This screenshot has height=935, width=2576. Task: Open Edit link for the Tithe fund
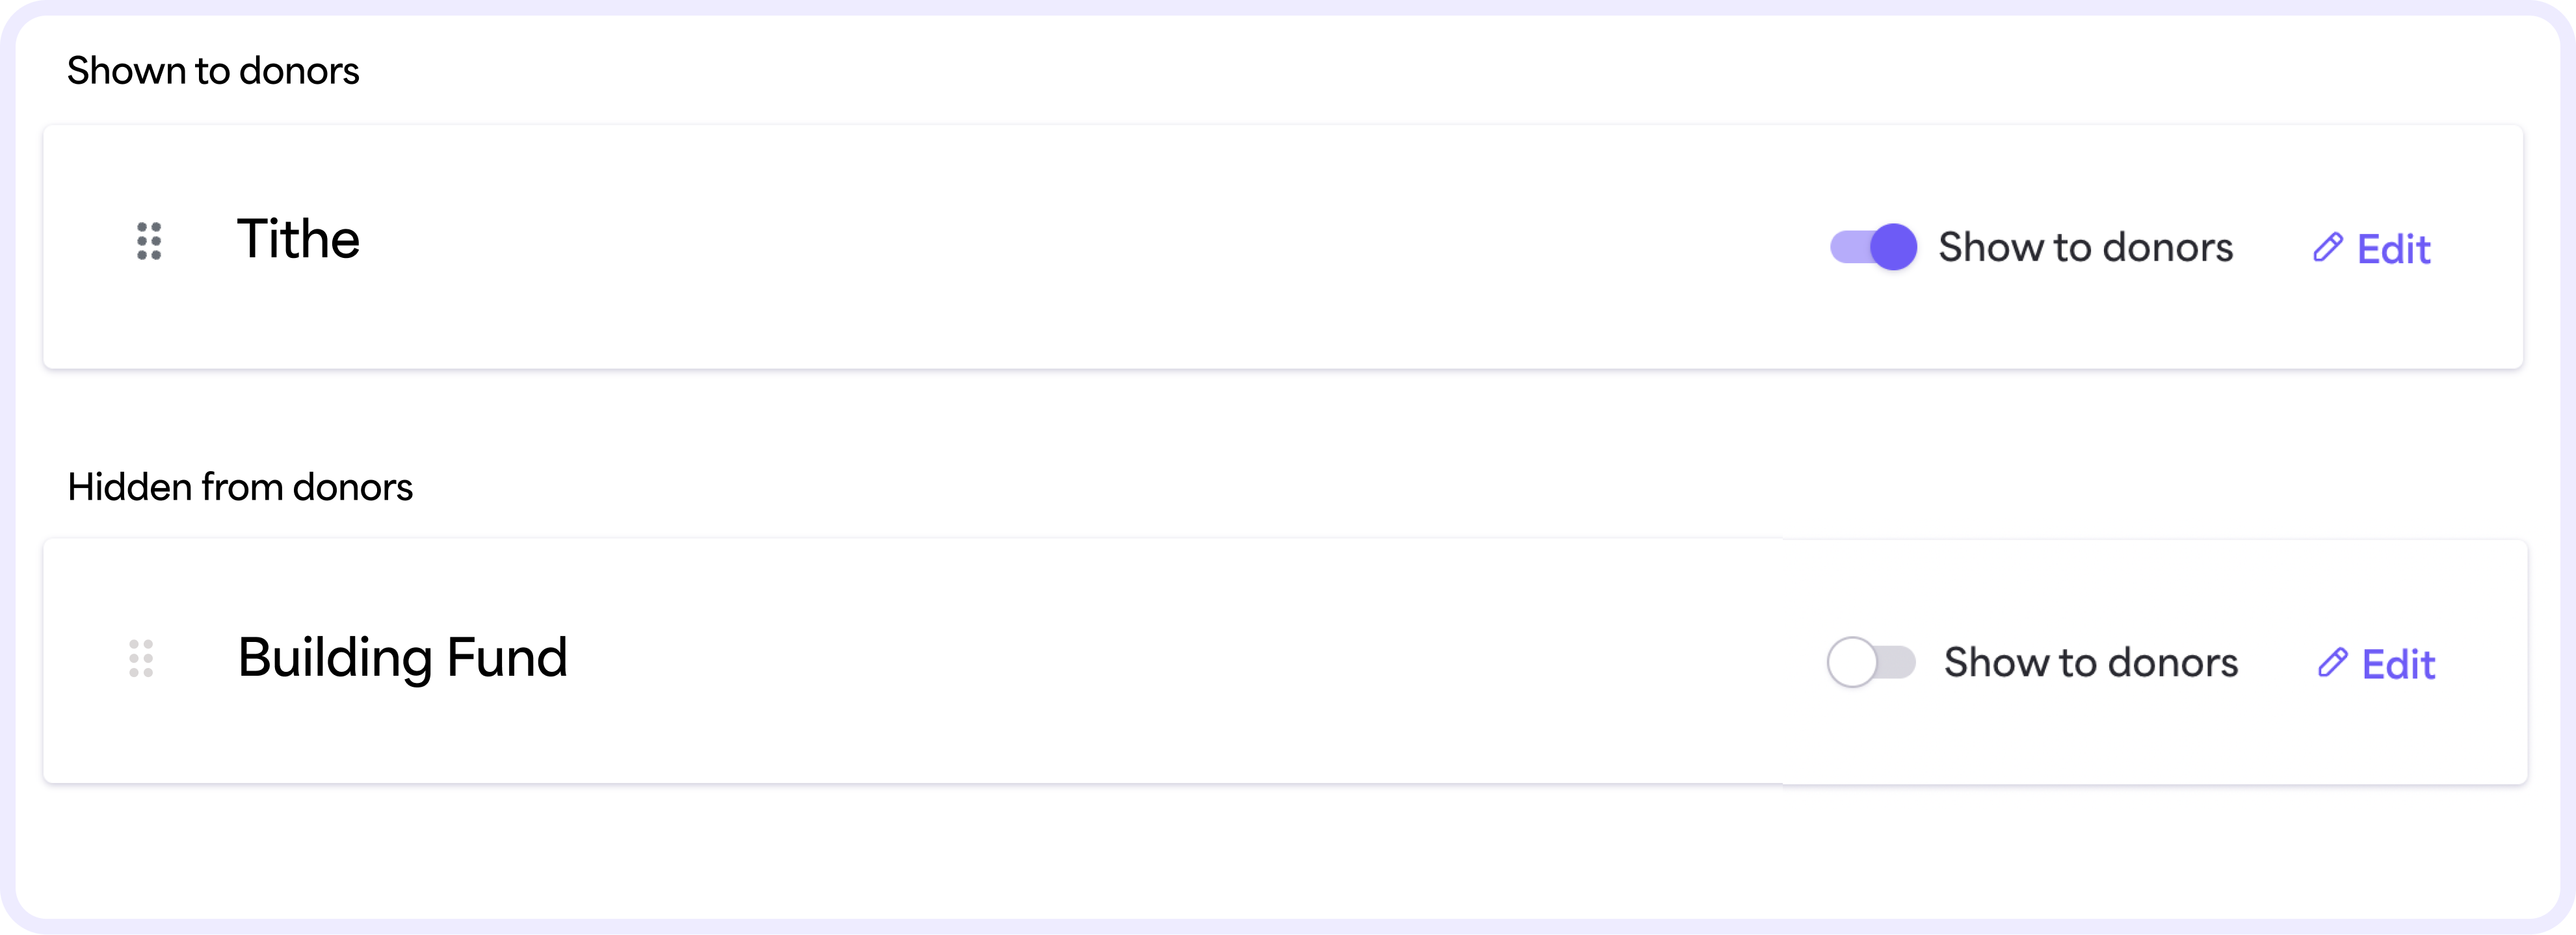click(x=2393, y=249)
